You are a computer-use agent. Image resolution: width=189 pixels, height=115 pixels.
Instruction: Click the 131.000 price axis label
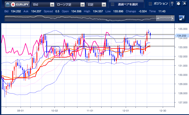coord(183,66)
